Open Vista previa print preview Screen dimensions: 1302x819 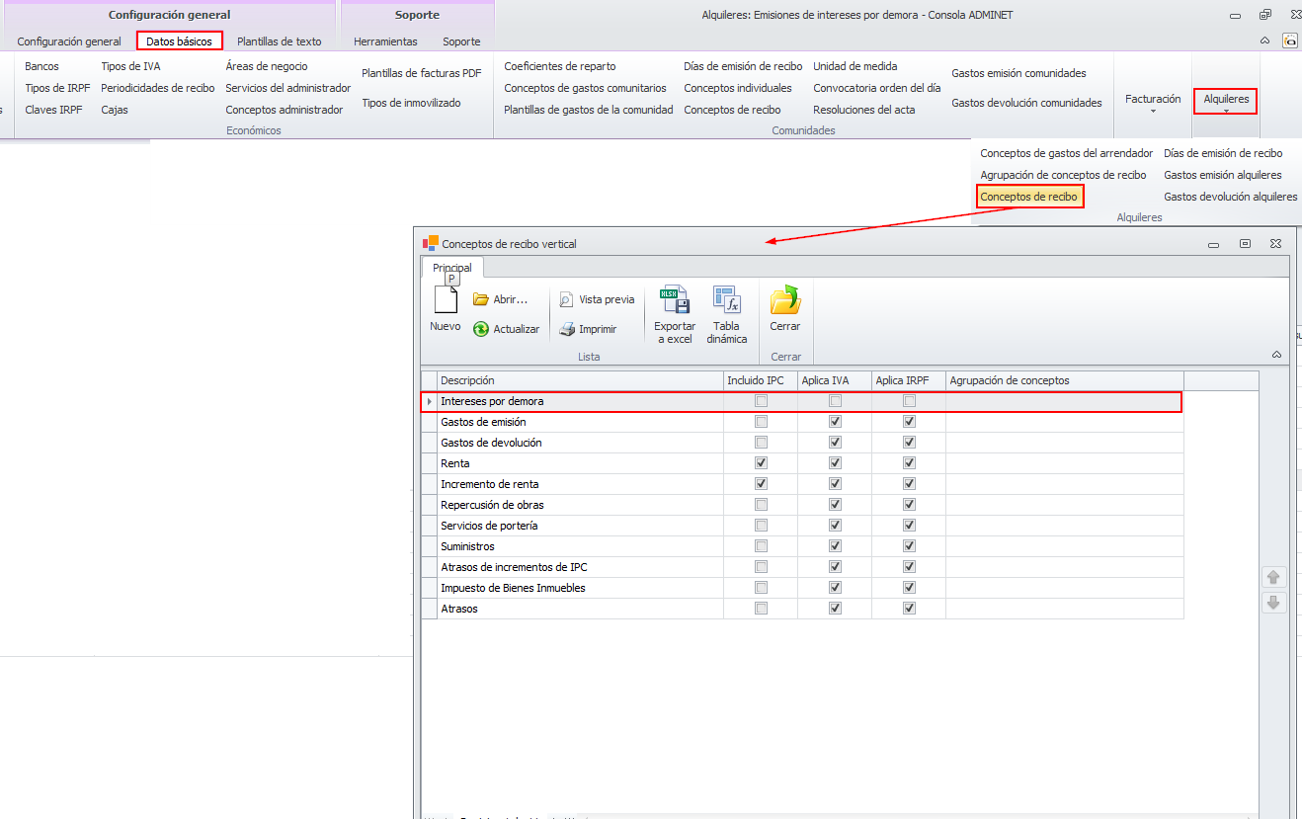pyautogui.click(x=567, y=299)
